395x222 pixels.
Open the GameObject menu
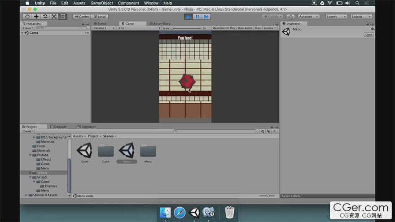[x=101, y=3]
